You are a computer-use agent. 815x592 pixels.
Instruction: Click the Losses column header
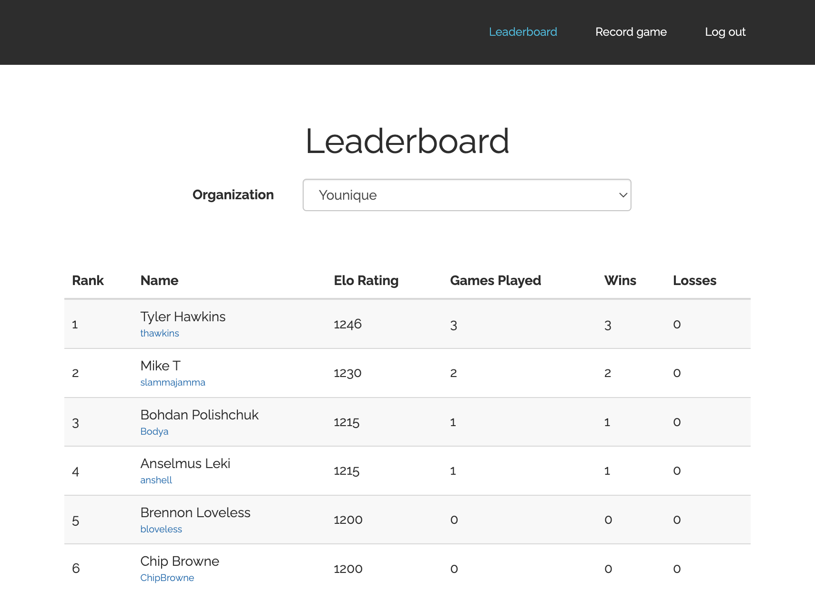[694, 280]
